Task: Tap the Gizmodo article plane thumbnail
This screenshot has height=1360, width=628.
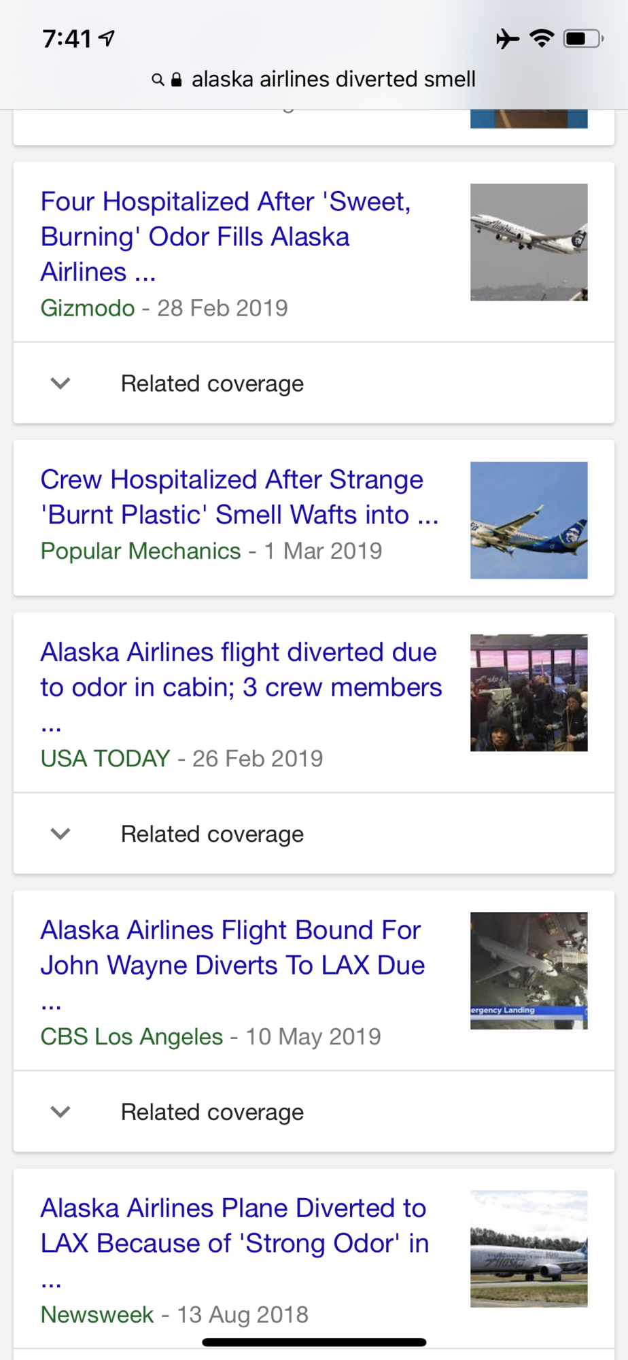Action: (x=529, y=242)
